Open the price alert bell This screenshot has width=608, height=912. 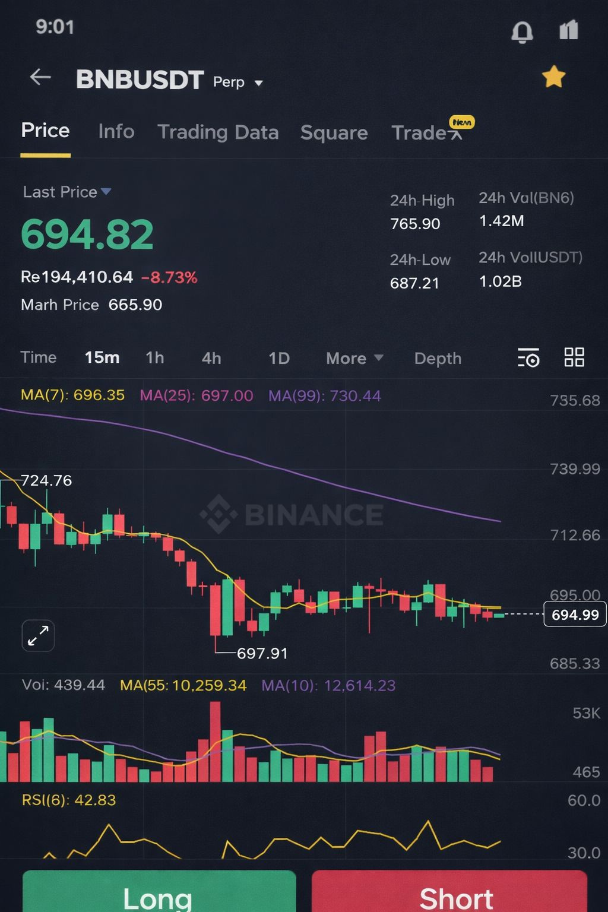tap(522, 31)
